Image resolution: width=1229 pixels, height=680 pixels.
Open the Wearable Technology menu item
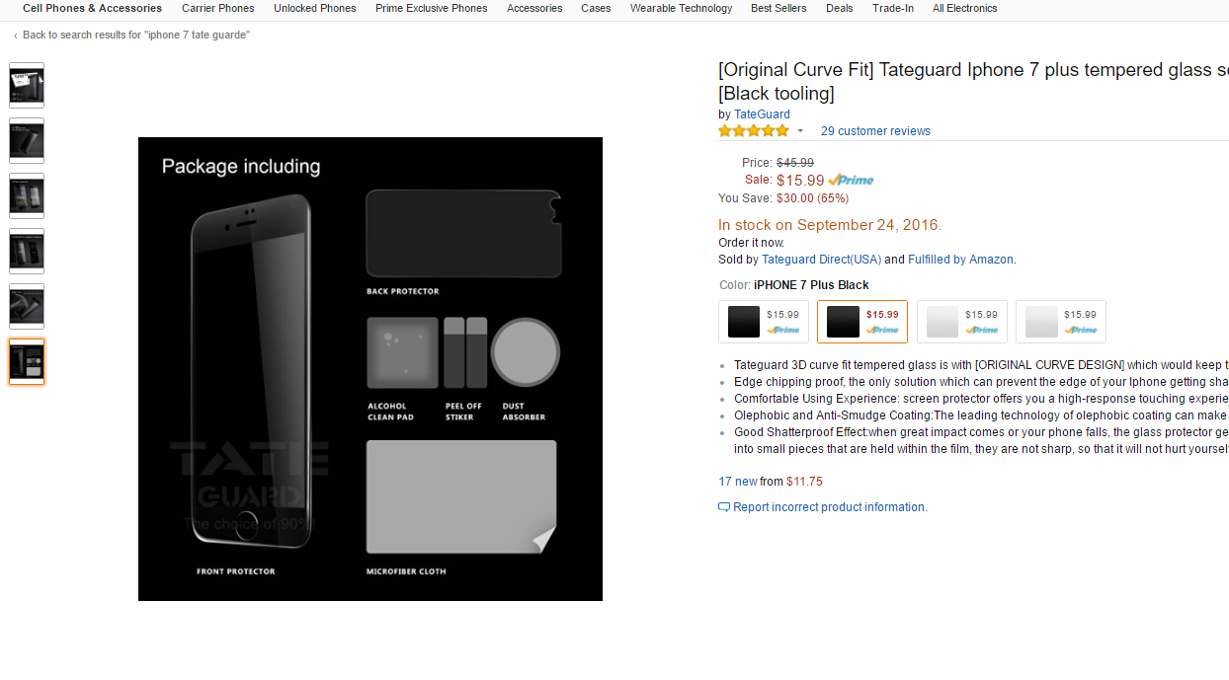coord(682,8)
